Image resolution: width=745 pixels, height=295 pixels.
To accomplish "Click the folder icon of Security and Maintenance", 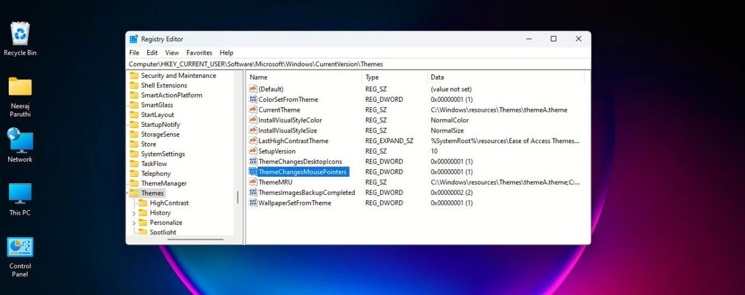I will point(134,76).
